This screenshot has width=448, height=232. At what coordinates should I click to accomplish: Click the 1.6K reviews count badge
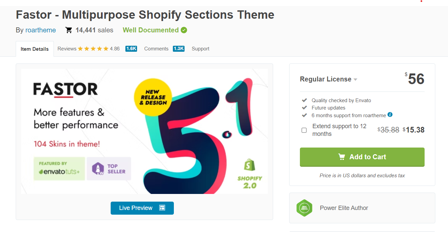(x=131, y=48)
